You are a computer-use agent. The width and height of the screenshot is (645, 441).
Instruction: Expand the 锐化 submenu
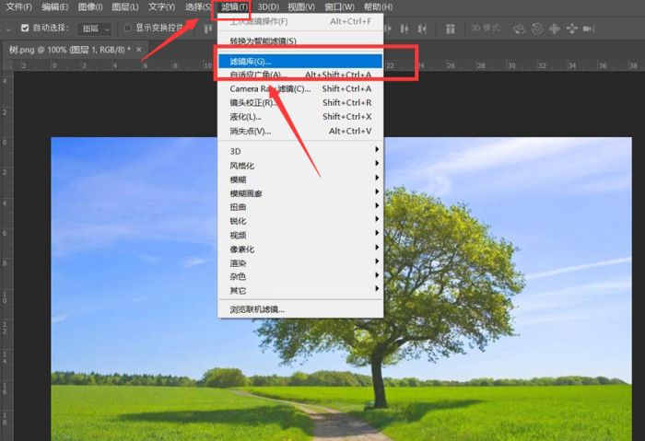pos(300,221)
